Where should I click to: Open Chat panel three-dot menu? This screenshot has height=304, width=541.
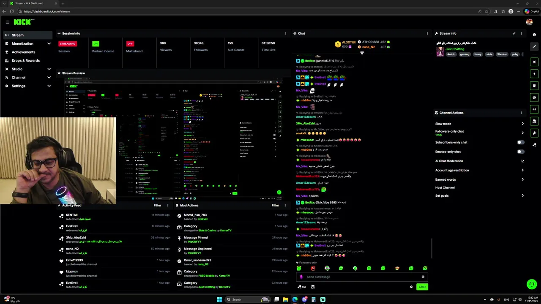pyautogui.click(x=427, y=33)
